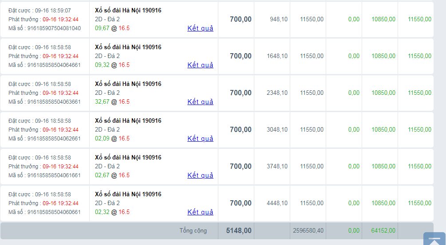Select the Tổng cộng total label
446x245 pixels.
[193, 231]
